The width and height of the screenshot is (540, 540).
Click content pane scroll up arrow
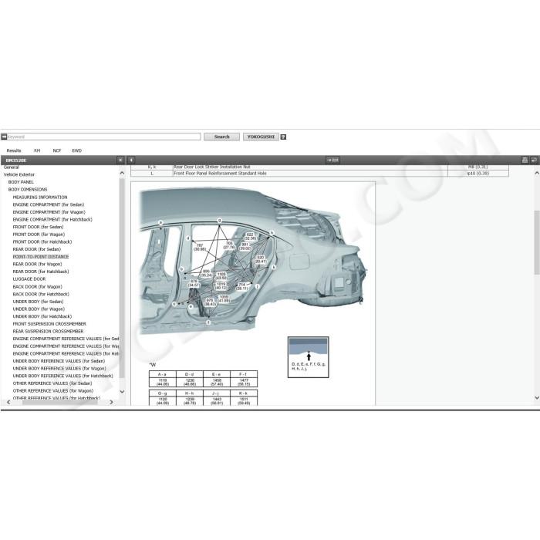537,173
